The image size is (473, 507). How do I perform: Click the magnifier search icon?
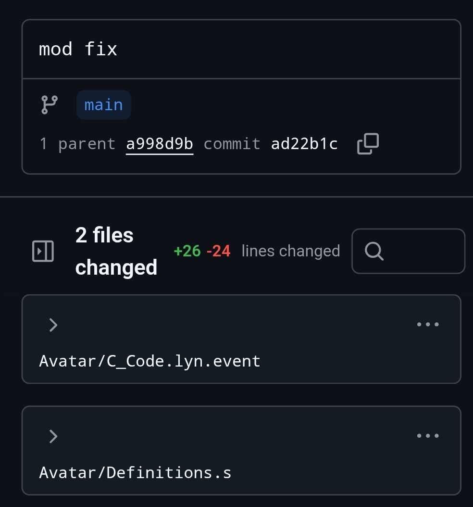(374, 251)
